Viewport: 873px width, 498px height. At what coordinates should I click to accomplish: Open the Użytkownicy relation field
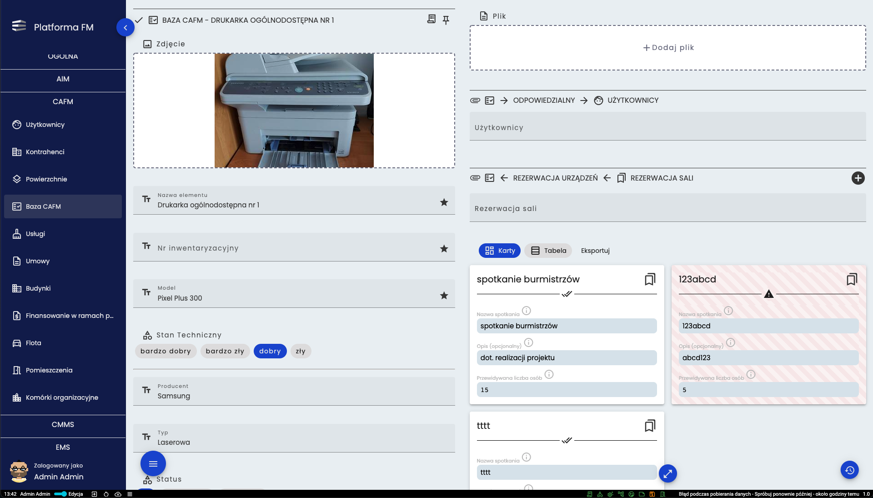[668, 126]
